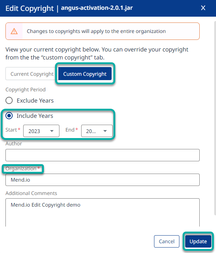216x253 pixels.
Task: Focus the Author text field
Action: (103, 155)
